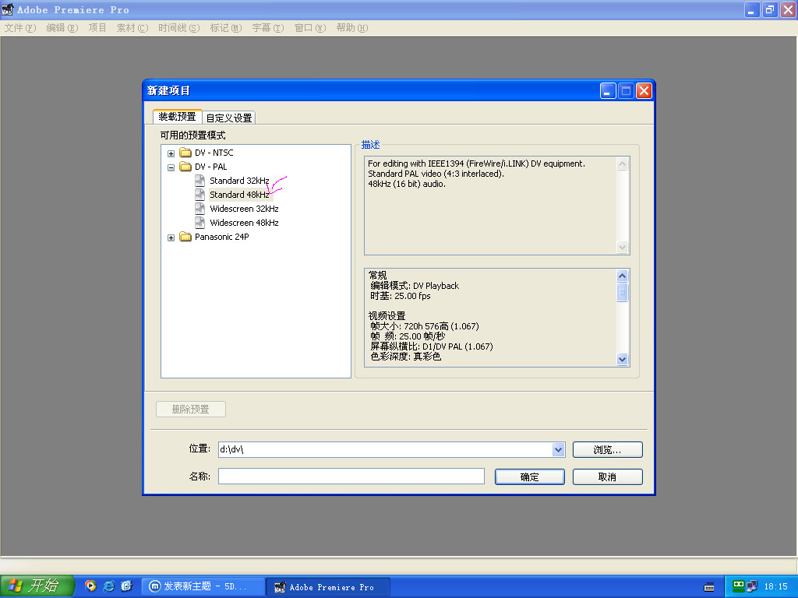Click the Widescreen 32kHz preset file icon
The image size is (798, 598).
[x=200, y=209]
